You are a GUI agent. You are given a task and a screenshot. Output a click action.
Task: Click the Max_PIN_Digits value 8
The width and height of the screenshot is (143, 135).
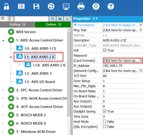click(x=104, y=86)
